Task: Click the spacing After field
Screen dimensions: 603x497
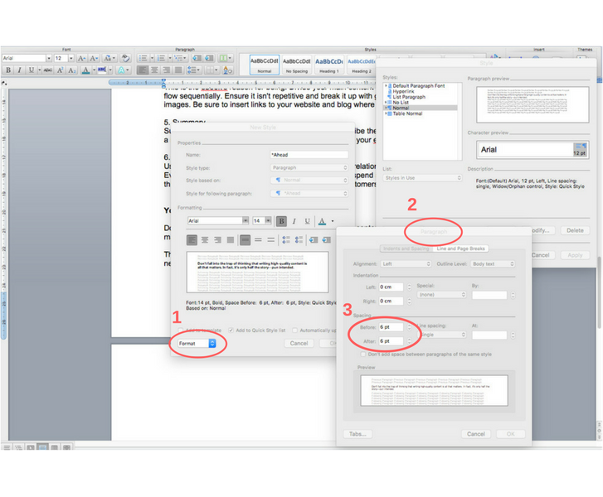Action: pos(391,341)
